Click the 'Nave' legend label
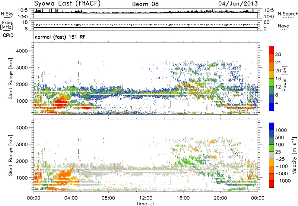The height and width of the screenshot is (206, 298). (x=283, y=26)
